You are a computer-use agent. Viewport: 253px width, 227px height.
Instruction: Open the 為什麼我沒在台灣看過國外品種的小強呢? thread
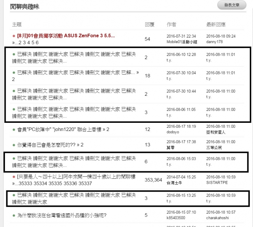pos(62,215)
